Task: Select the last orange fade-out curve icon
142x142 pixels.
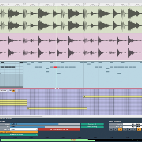Action: (x=139, y=130)
